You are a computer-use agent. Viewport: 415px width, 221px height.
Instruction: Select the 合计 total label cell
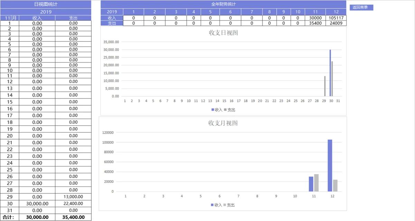10,217
